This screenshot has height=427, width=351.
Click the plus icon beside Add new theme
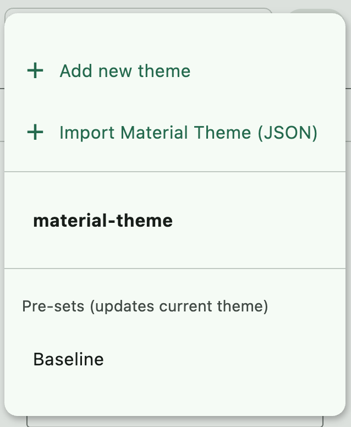(x=35, y=71)
